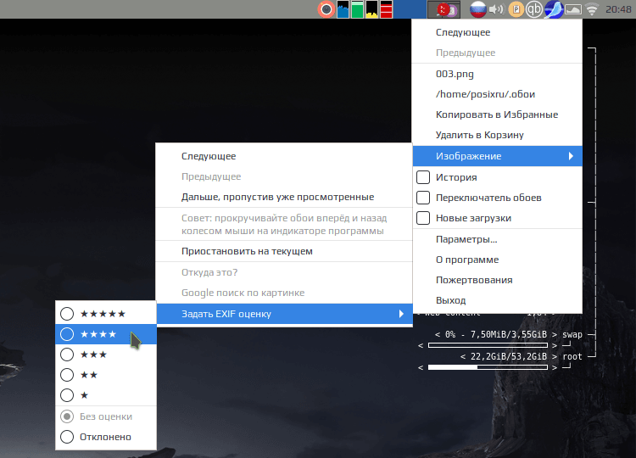Choose Удалить в Корзину
636x458 pixels.
(497, 135)
